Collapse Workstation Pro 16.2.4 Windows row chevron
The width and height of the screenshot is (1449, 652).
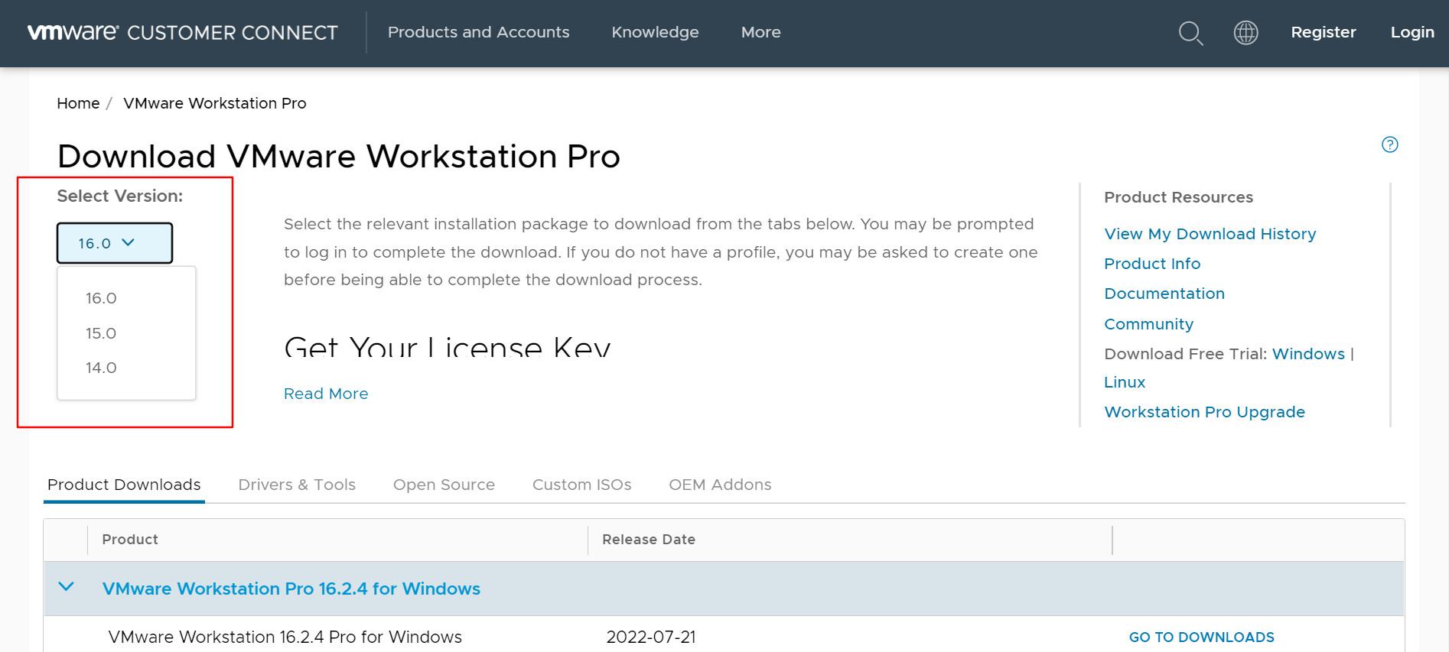click(x=67, y=587)
